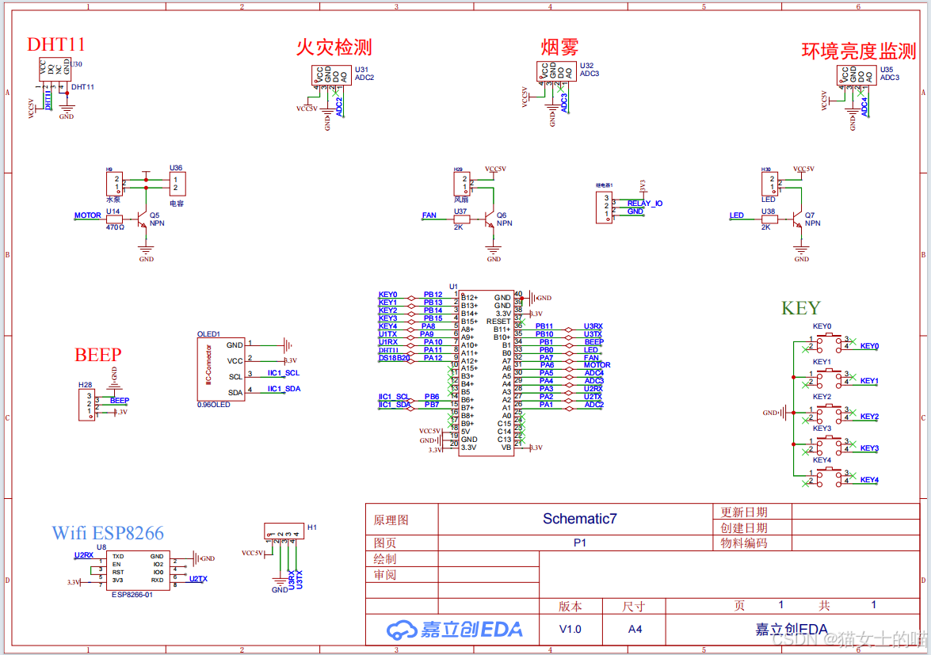The width and height of the screenshot is (931, 655).
Task: Click the PB11 pin label
Action: pyautogui.click(x=544, y=326)
